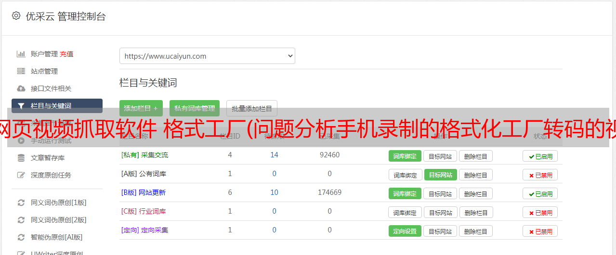This screenshot has width=616, height=255.
Task: Toggle 已启用 status for 网站更新 row
Action: point(540,193)
